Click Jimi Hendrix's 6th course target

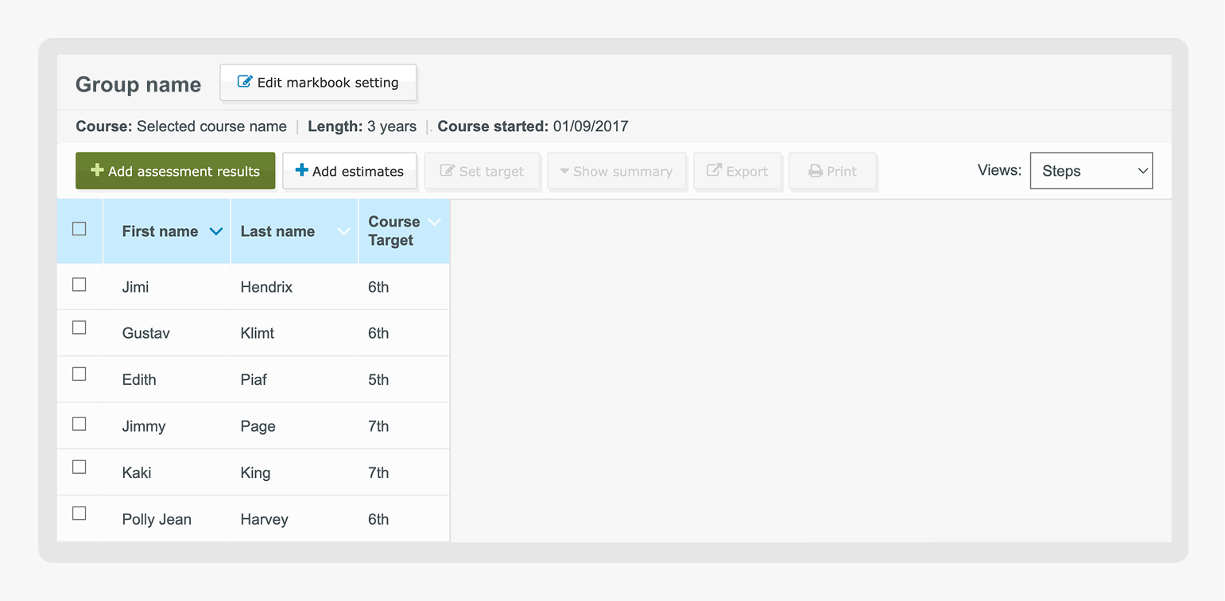[378, 287]
